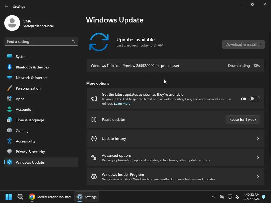Click the megaphone icon for latest updates
The height and width of the screenshot is (203, 271).
point(94,99)
